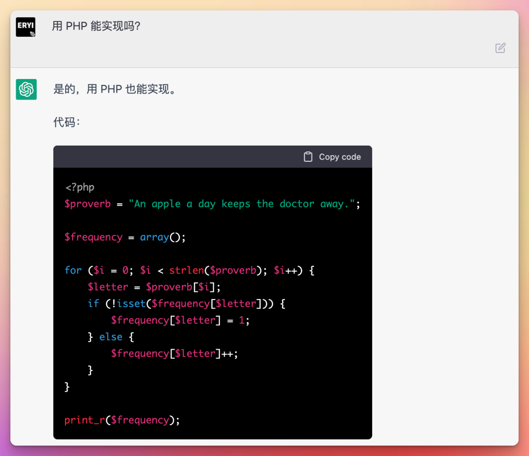Click the '$letter = $proverb[$i];' line
The width and height of the screenshot is (529, 456).
[154, 287]
